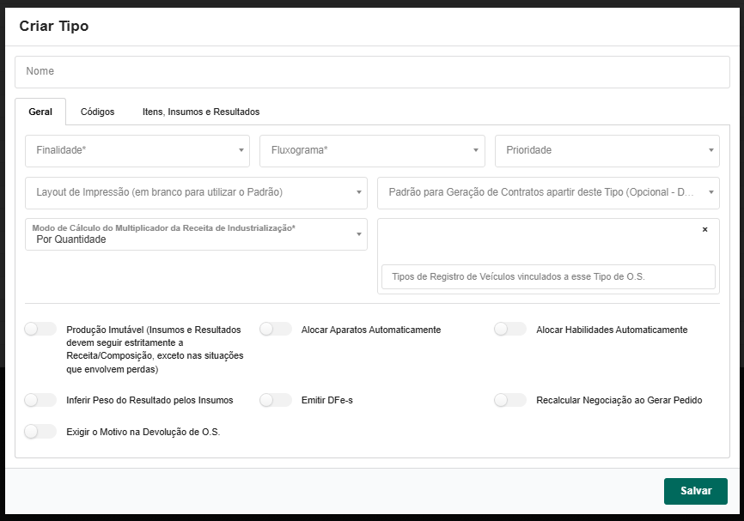Switch on the Emitir DFe-s toggle
The width and height of the screenshot is (744, 521).
pos(276,400)
